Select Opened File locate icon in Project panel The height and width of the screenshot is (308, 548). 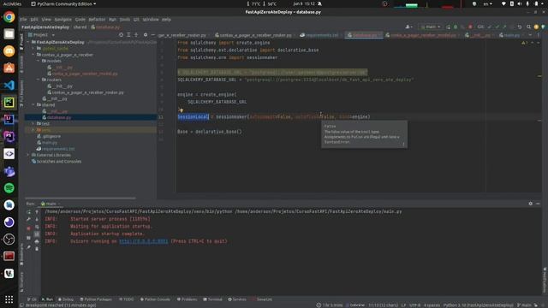point(121,35)
